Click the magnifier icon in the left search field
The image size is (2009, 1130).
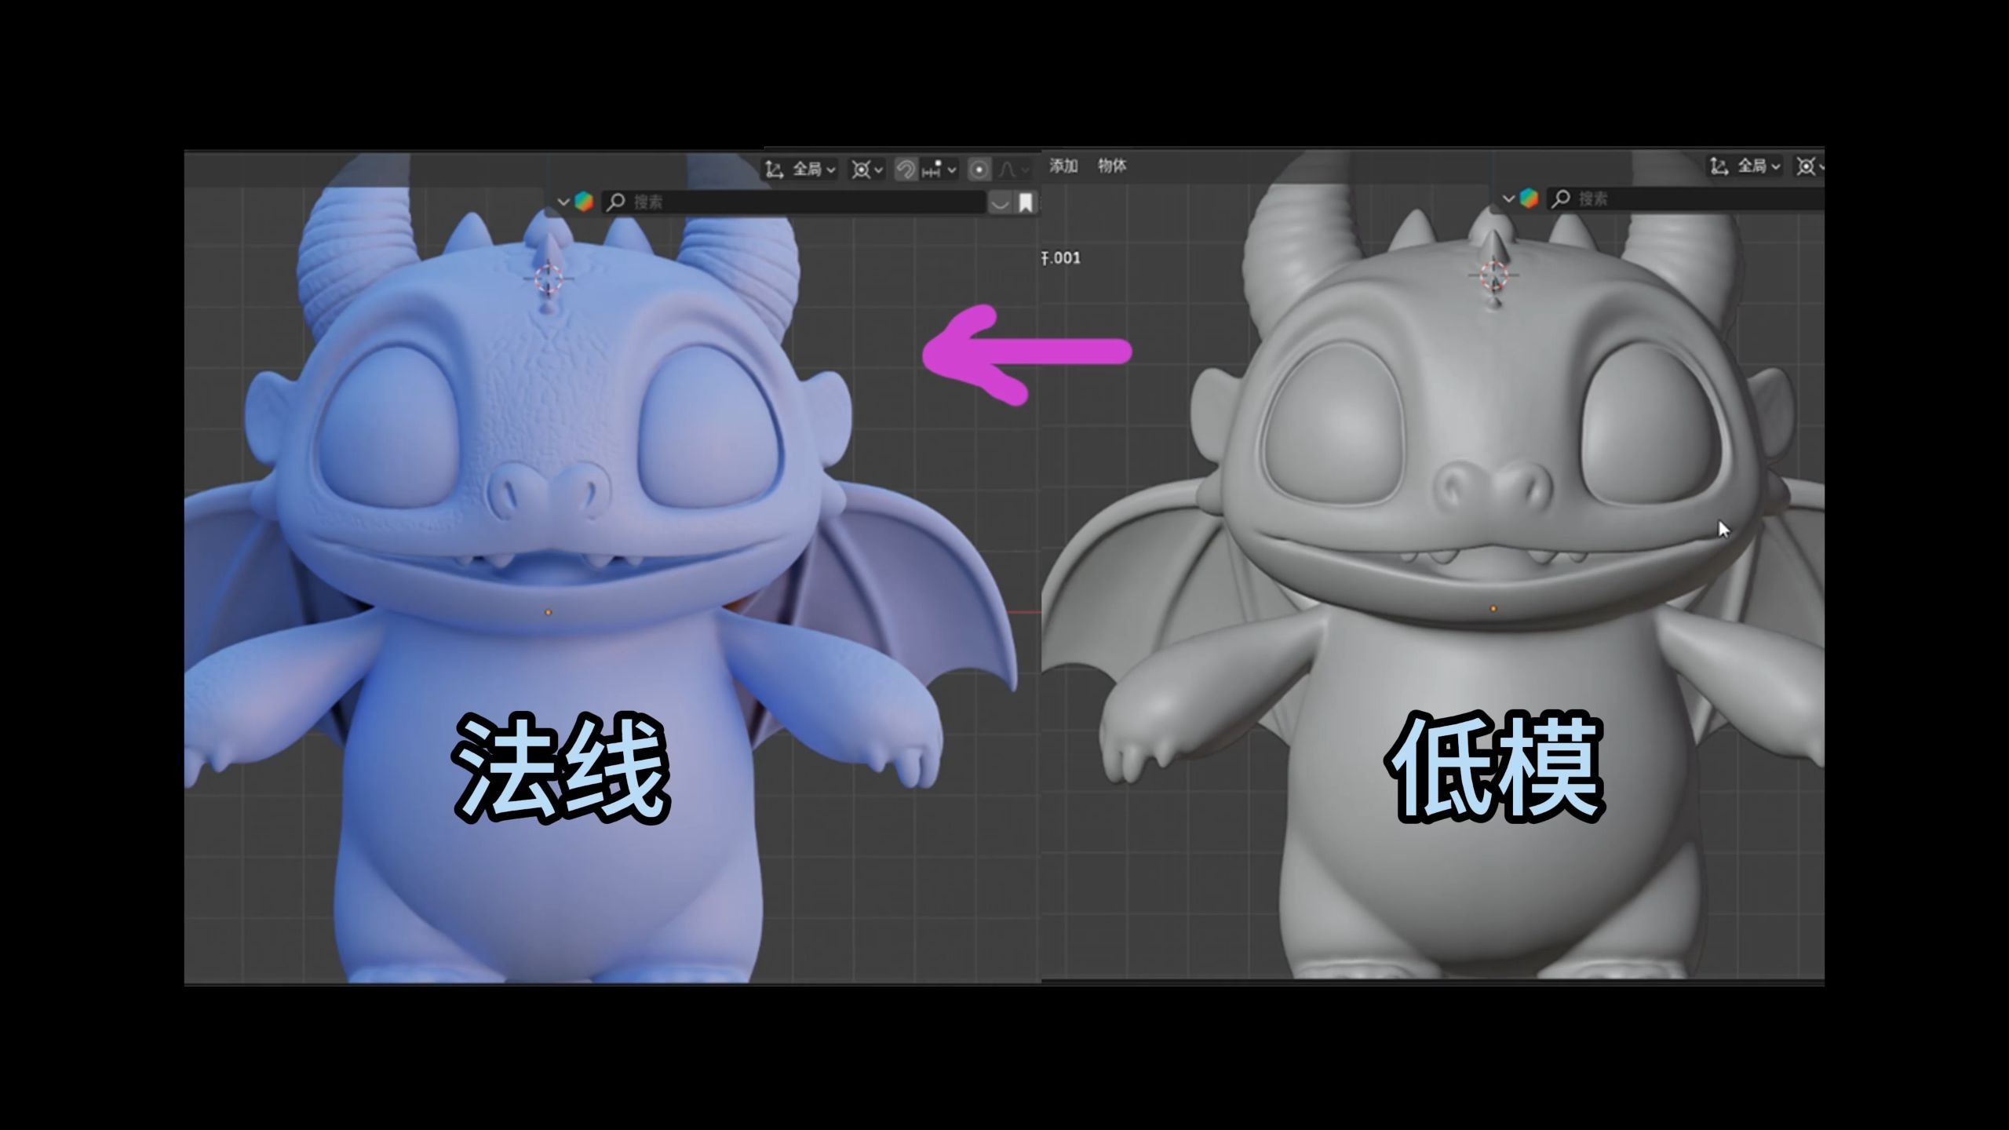[x=617, y=201]
